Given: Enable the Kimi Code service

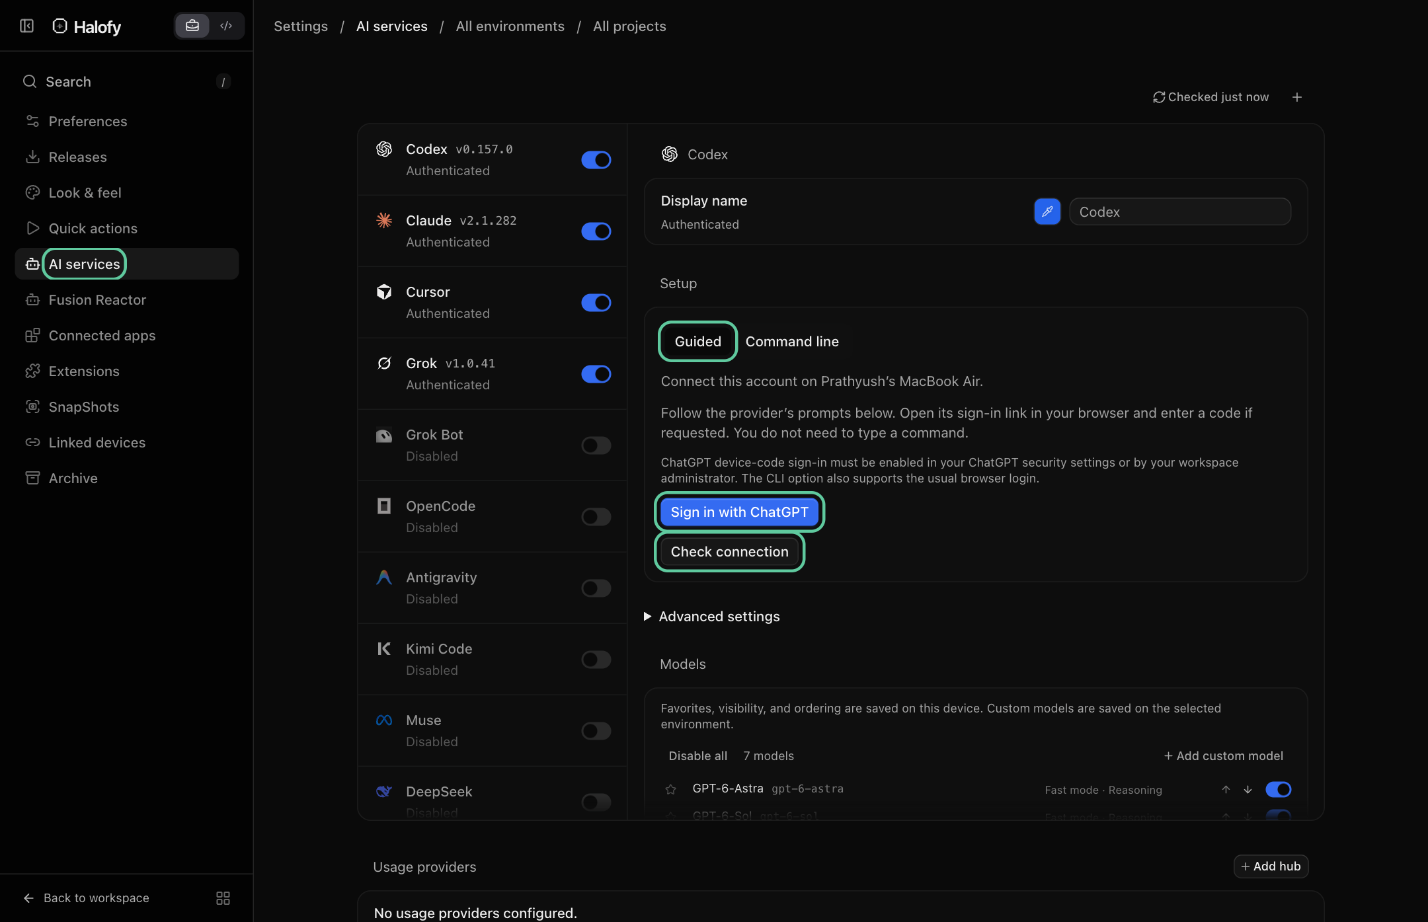Looking at the screenshot, I should pyautogui.click(x=596, y=660).
